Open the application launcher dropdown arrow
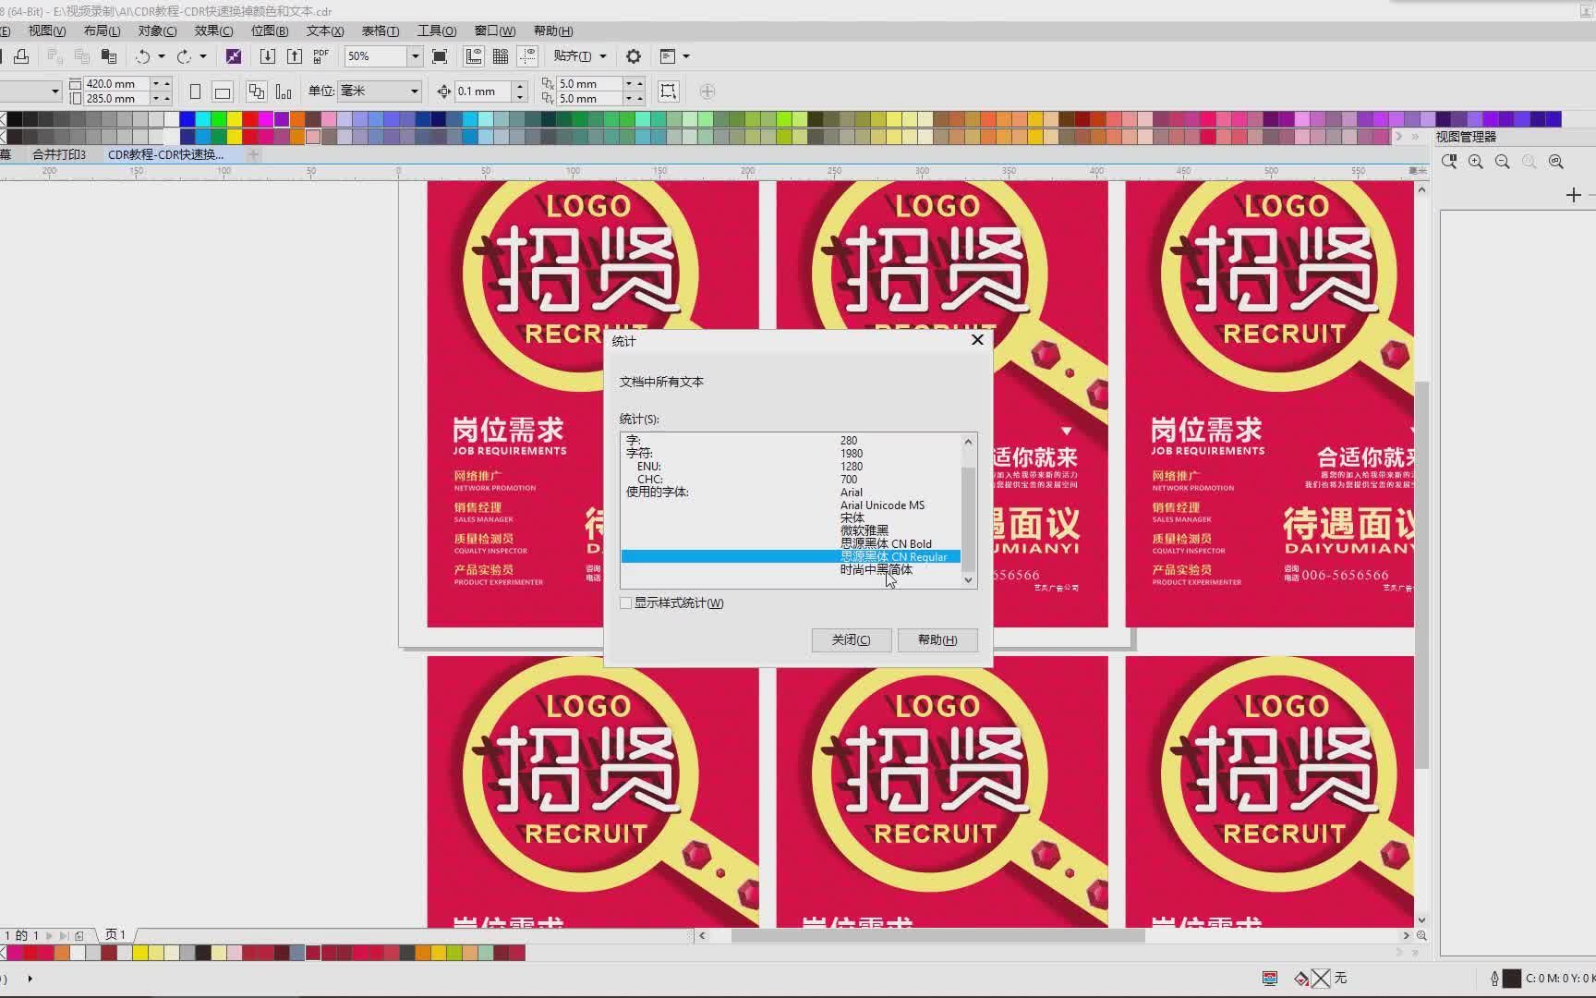1596x998 pixels. (x=686, y=56)
